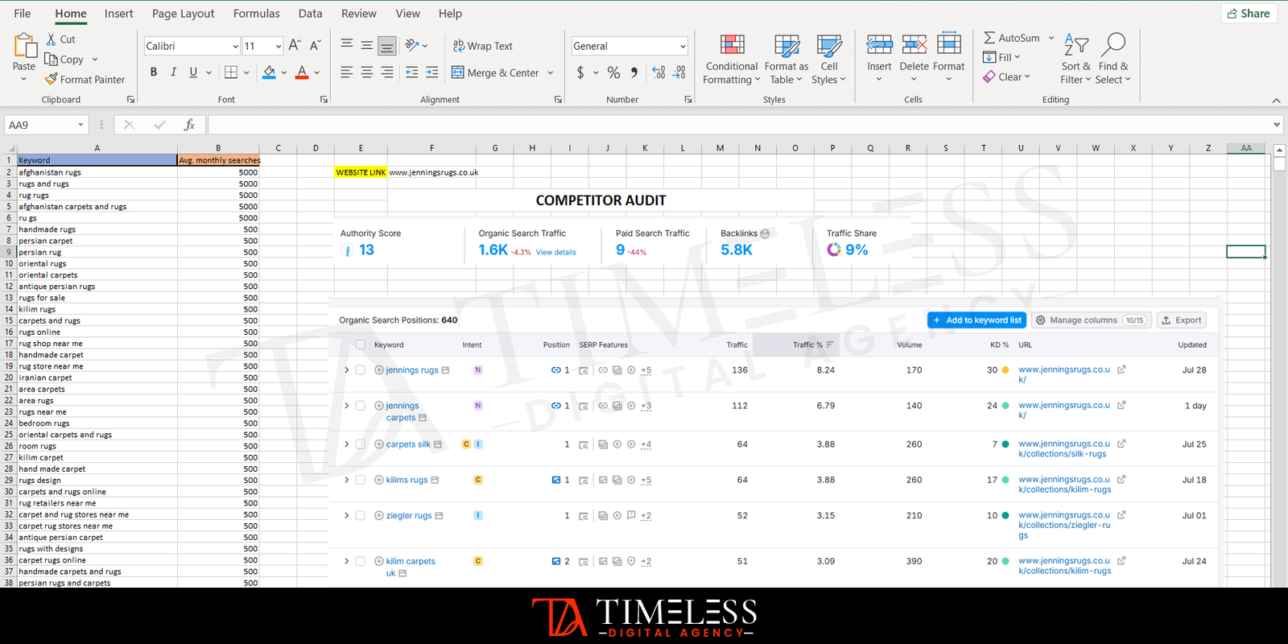Expand the carpets silk keyword row
The height and width of the screenshot is (644, 1288).
[x=347, y=444]
